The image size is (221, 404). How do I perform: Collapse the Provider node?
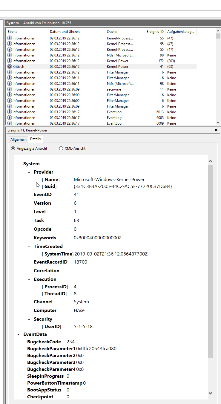(29, 172)
